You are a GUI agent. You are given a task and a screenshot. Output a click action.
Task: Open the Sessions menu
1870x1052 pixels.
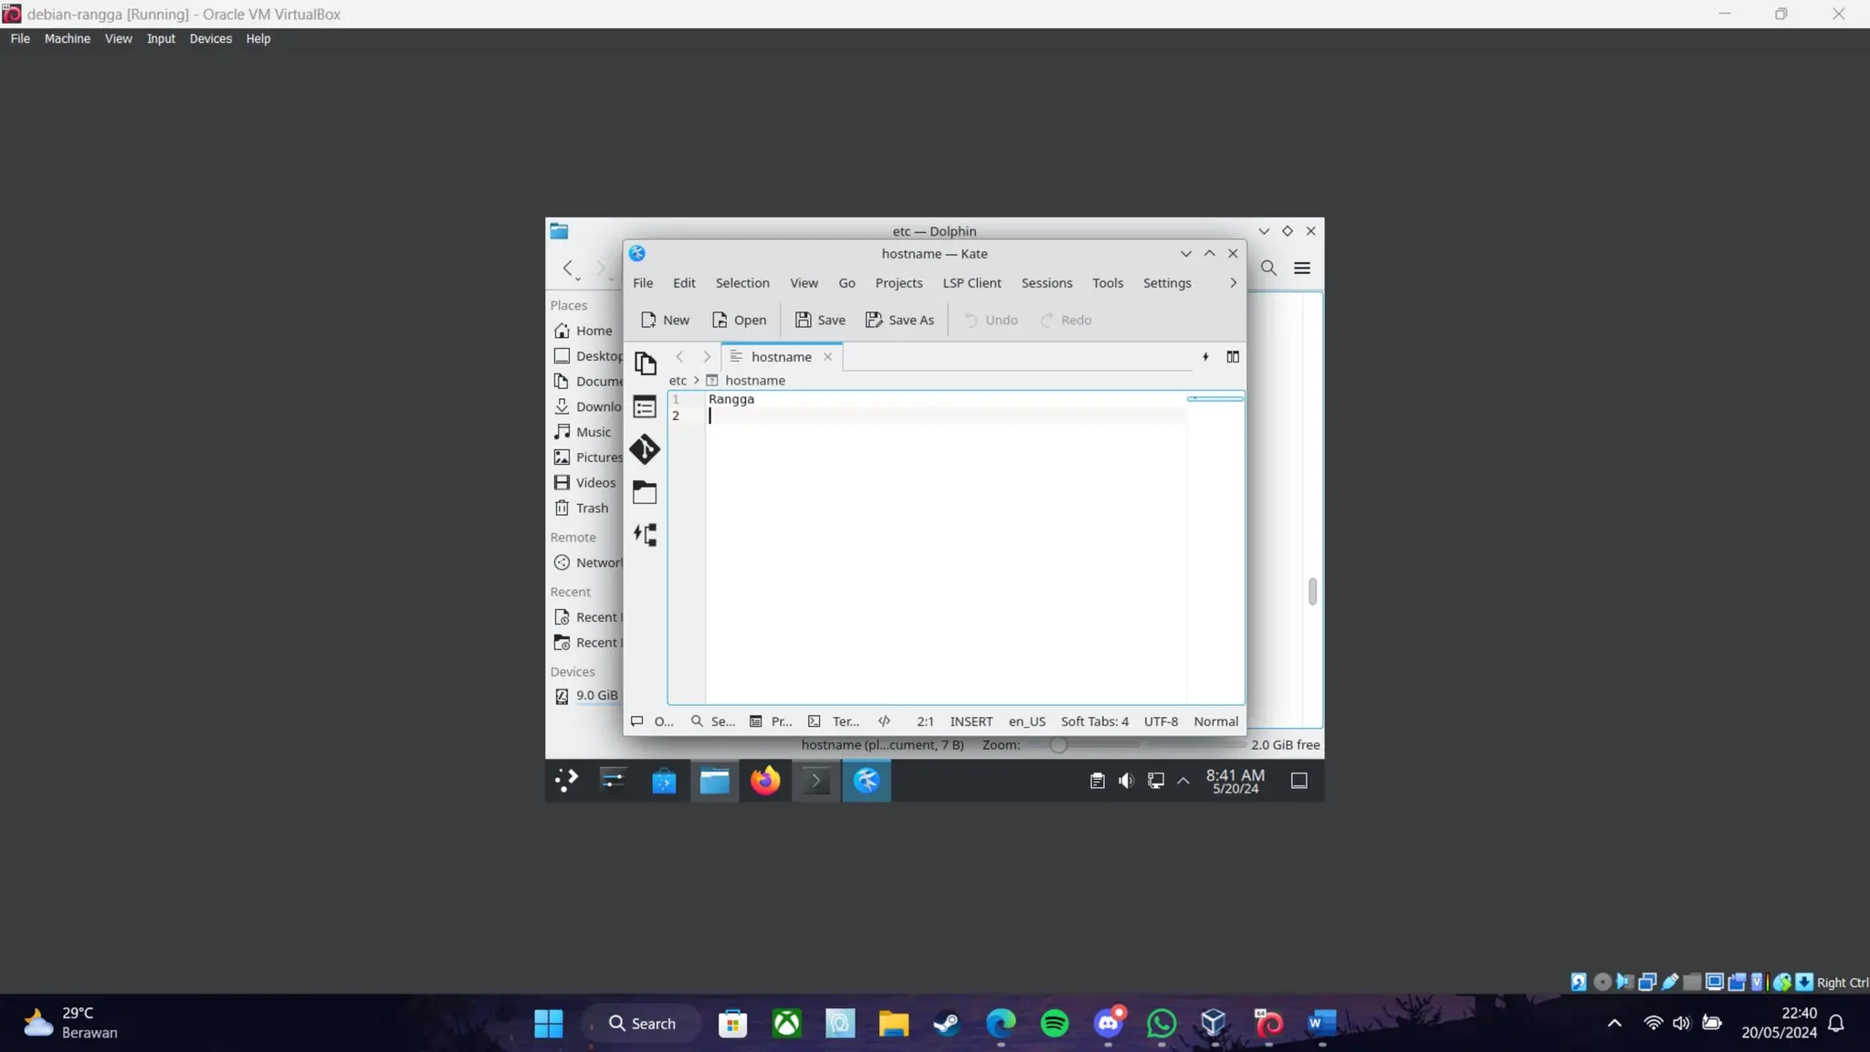coord(1046,283)
